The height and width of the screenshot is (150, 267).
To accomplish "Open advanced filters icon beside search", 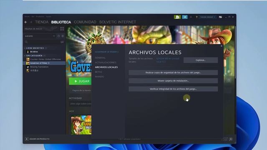I will pyautogui.click(x=62, y=42).
